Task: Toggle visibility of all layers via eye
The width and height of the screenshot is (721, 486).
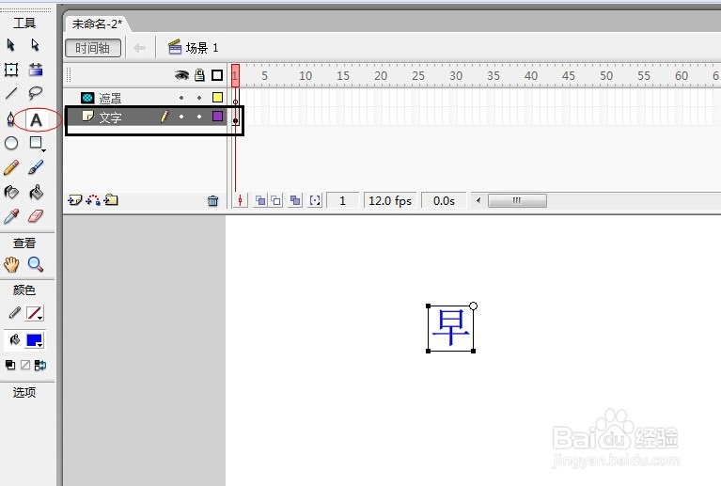Action: (182, 75)
